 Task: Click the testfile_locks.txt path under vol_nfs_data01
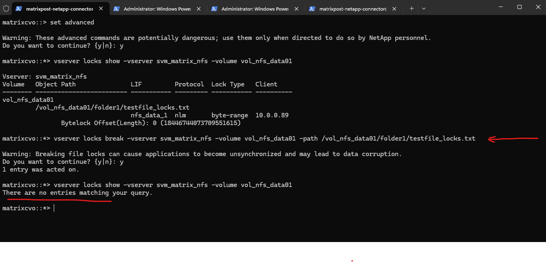[x=112, y=108]
